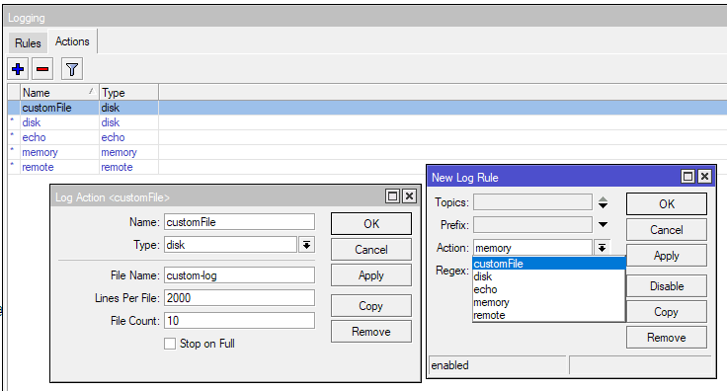The width and height of the screenshot is (727, 391).
Task: Confirm Log Action with OK button
Action: pos(371,224)
